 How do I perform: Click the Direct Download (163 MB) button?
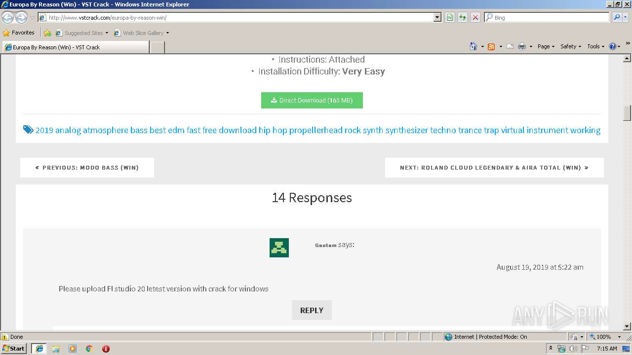pyautogui.click(x=312, y=100)
